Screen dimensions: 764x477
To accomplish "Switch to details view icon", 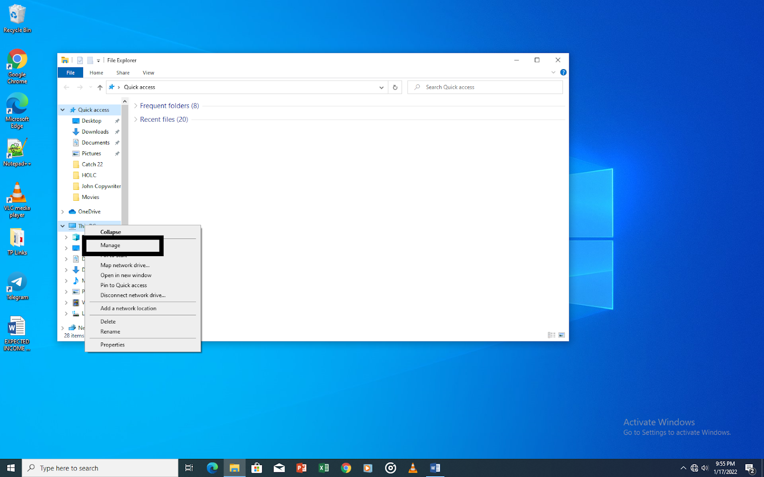I will coord(552,335).
